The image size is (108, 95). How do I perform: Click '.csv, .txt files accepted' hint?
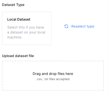53,79
